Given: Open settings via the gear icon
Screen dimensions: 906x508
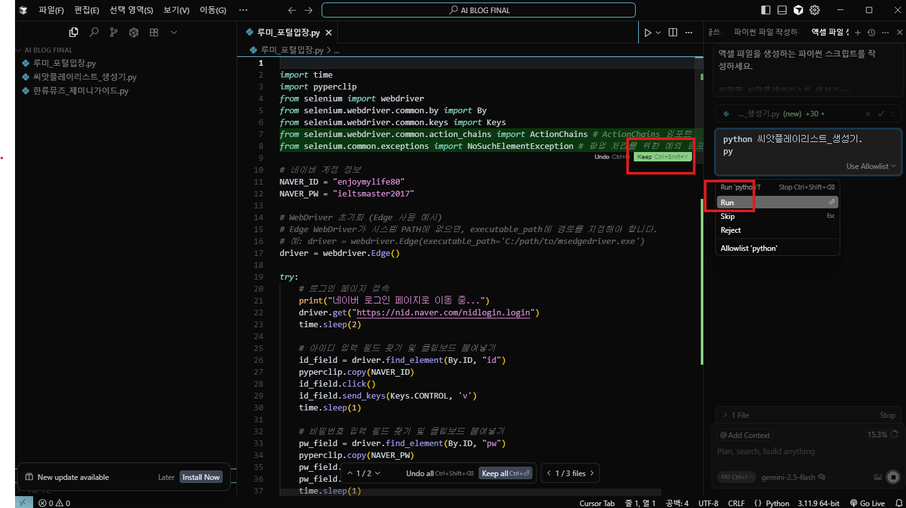Looking at the screenshot, I should pos(815,10).
